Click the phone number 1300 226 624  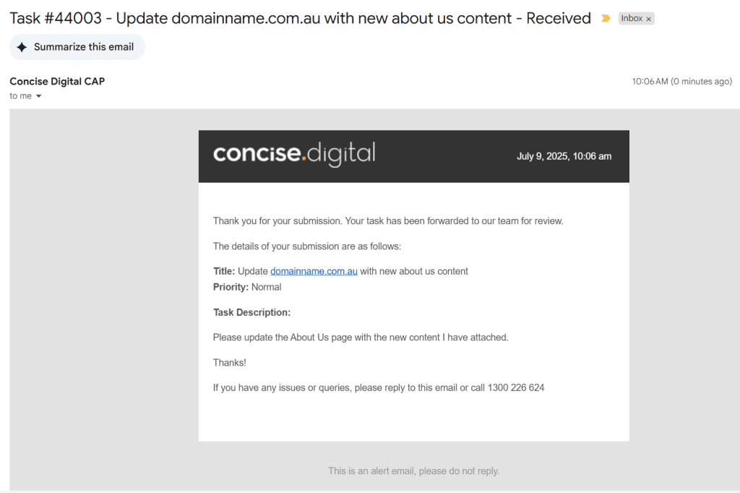(516, 387)
